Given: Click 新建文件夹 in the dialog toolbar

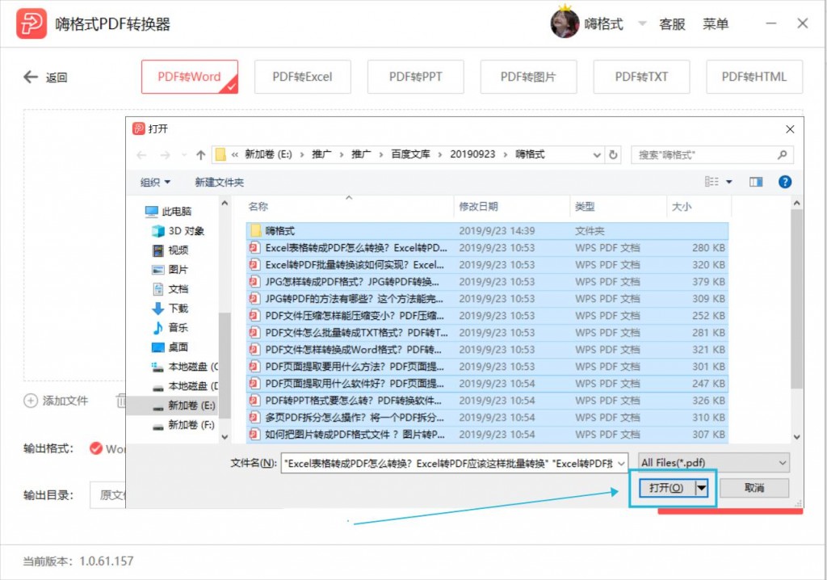Looking at the screenshot, I should [219, 182].
